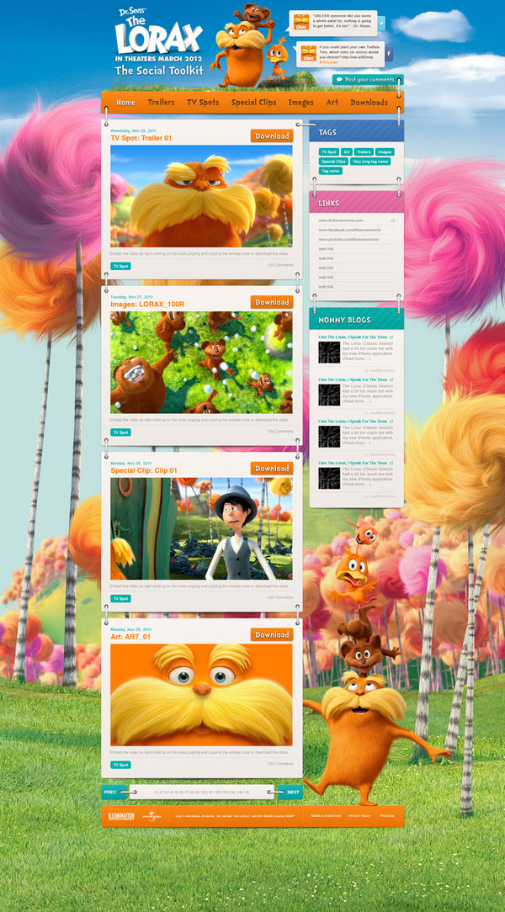The width and height of the screenshot is (505, 912).
Task: Download Art: ART_01
Action: point(272,634)
